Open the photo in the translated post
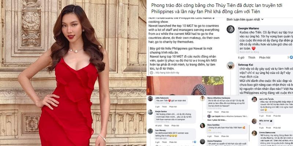 (185, 85)
